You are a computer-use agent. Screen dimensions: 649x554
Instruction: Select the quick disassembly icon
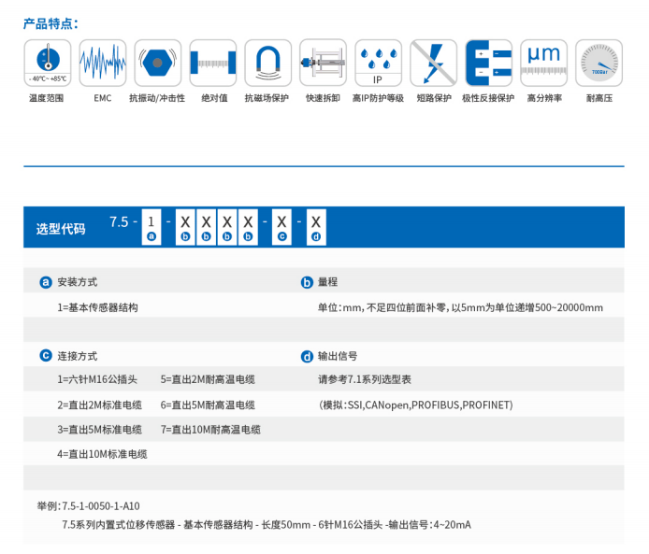tap(323, 64)
